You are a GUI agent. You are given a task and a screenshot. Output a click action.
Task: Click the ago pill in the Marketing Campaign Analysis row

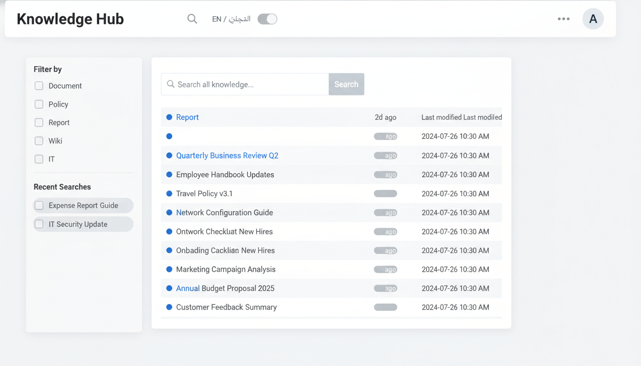pos(385,269)
